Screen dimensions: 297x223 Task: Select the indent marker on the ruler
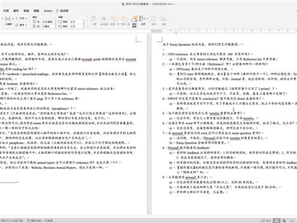(176, 33)
